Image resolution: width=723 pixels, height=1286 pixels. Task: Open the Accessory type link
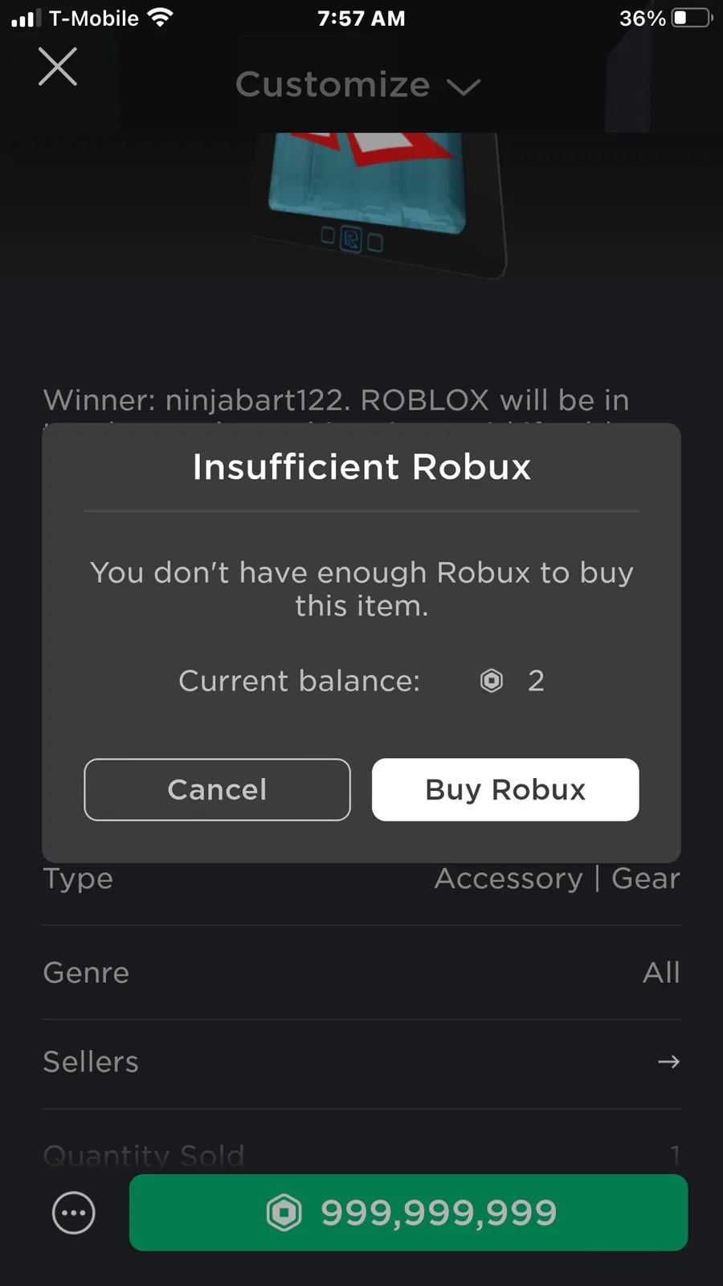coord(509,878)
